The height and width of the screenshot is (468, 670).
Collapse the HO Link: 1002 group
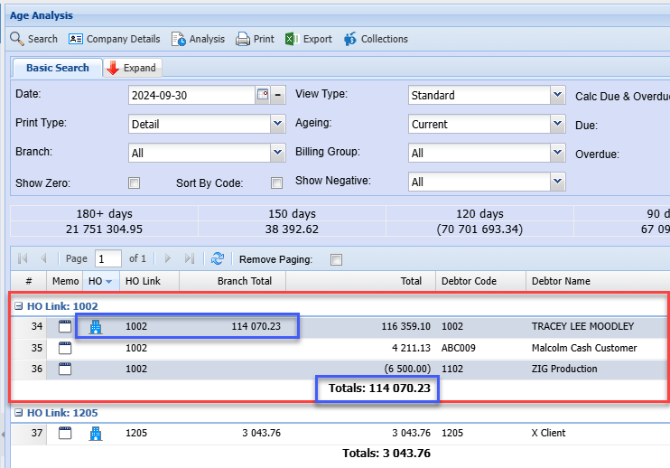coord(19,306)
